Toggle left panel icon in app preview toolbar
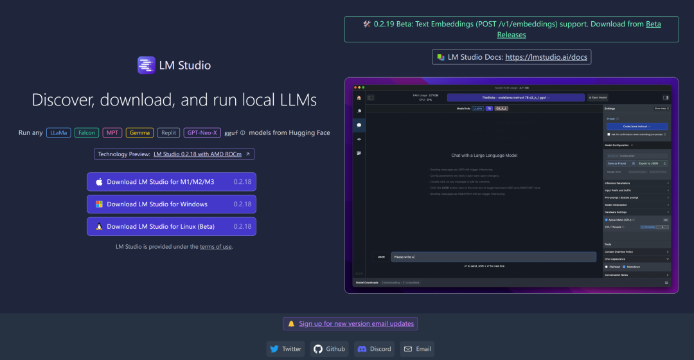Image resolution: width=694 pixels, height=360 pixels. click(371, 98)
